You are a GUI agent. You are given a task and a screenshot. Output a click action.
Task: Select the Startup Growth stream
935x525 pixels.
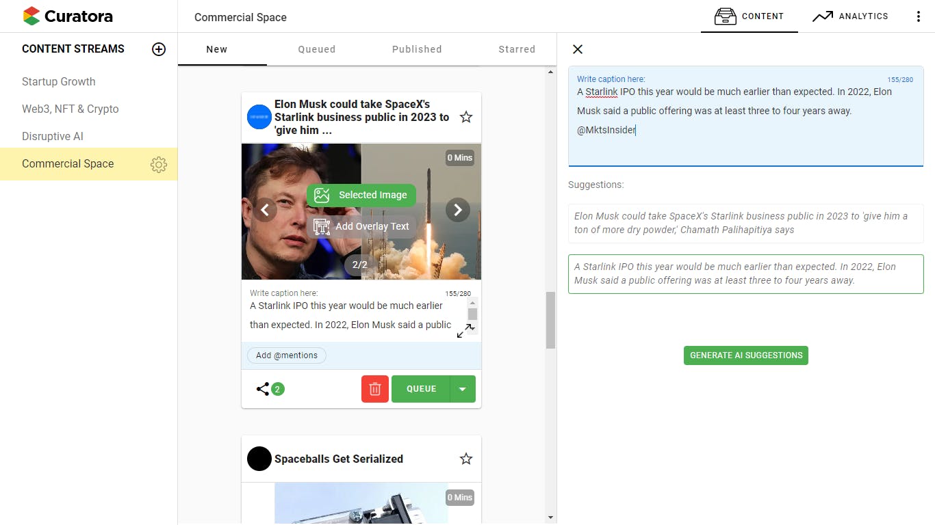[x=59, y=82]
